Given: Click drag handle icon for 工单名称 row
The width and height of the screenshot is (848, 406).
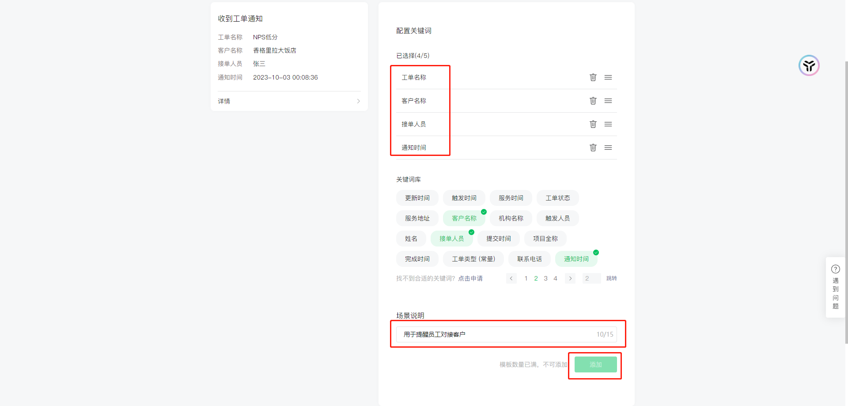Looking at the screenshot, I should pos(608,77).
